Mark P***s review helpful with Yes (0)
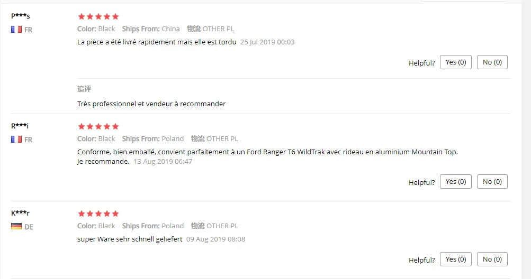Screen dimensions: 531x279 (x=456, y=62)
